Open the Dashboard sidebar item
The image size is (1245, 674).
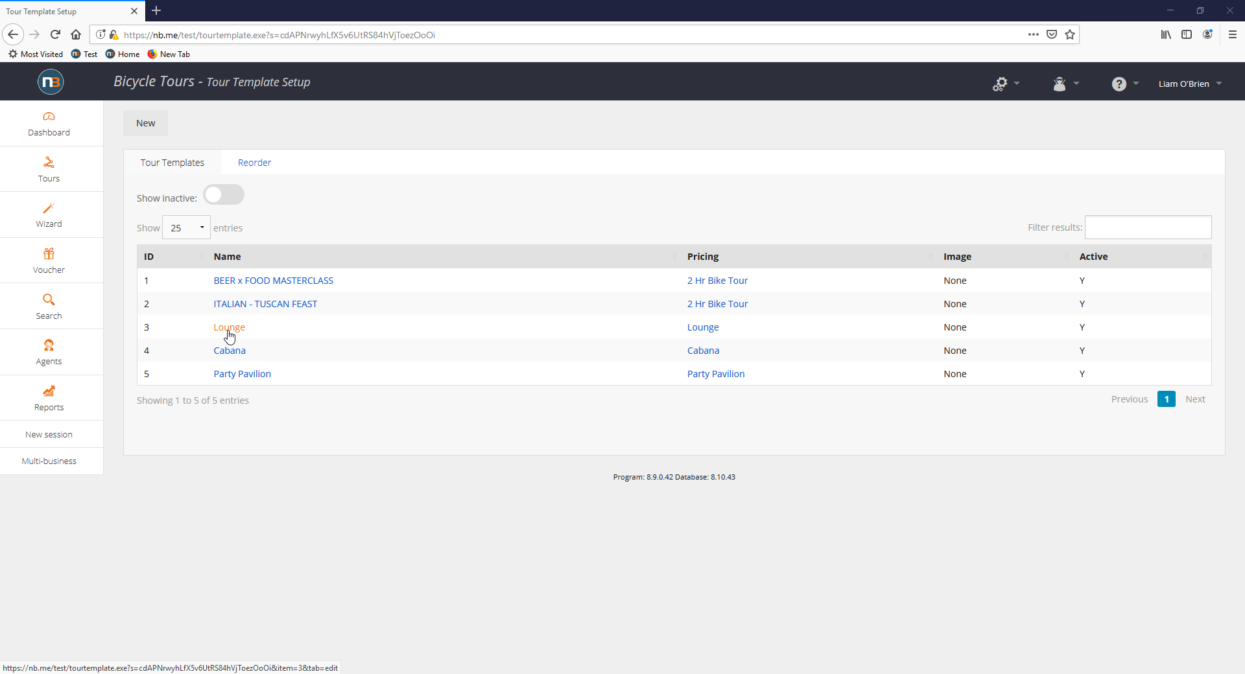[49, 124]
